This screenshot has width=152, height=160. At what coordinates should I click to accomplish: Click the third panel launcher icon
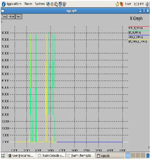(x=56, y=4)
